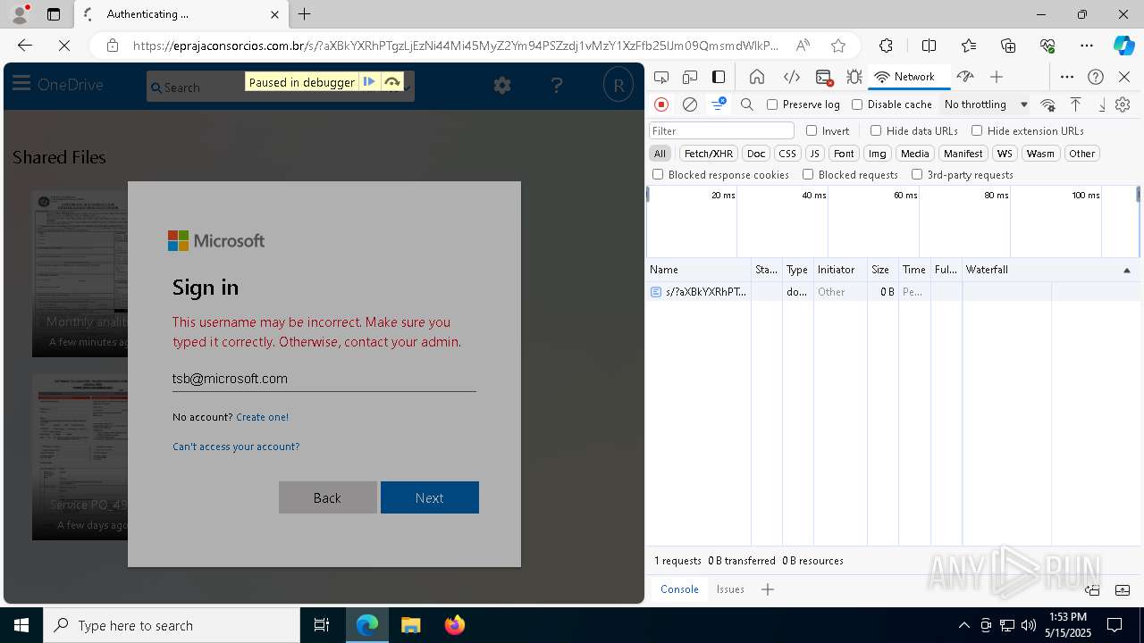This screenshot has width=1144, height=643.
Task: Toggle Edge split screen icon
Action: pos(929,46)
